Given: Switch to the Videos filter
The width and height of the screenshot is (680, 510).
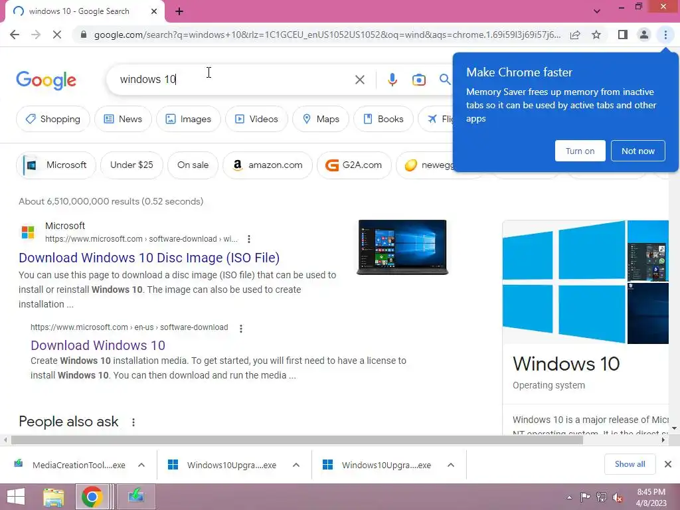Looking at the screenshot, I should tap(256, 119).
